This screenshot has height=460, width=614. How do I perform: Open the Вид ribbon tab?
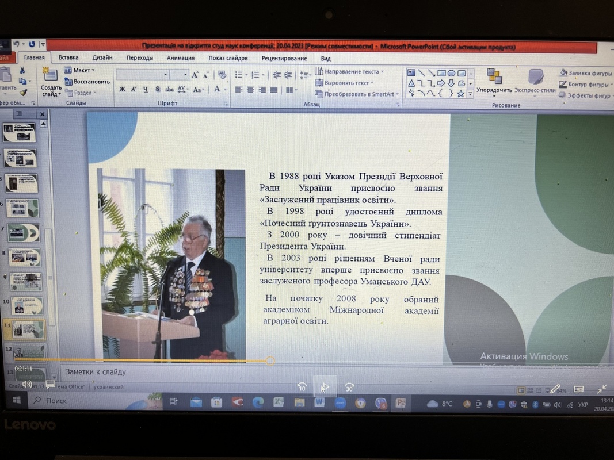coord(326,59)
